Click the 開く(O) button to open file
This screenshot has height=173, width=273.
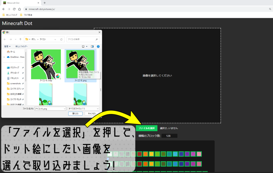75,114
